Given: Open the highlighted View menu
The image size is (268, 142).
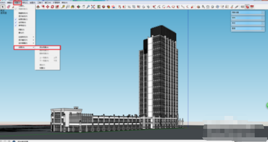Looking at the screenshot, I should coord(17,3).
